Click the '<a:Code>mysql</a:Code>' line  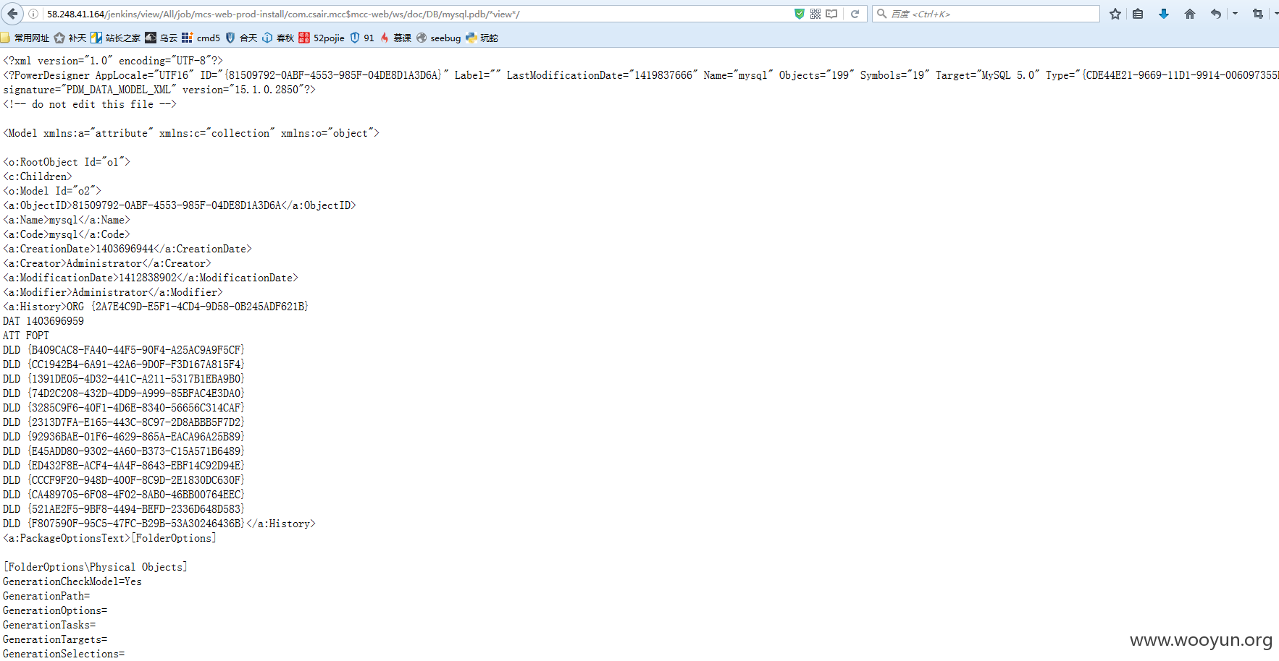pos(67,234)
